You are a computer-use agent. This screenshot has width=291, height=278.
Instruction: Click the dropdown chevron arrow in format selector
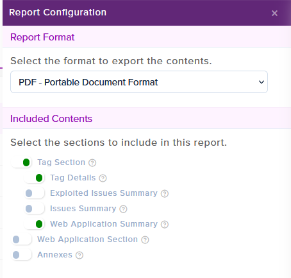pos(262,82)
